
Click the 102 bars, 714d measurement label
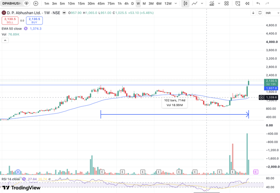[175, 102]
